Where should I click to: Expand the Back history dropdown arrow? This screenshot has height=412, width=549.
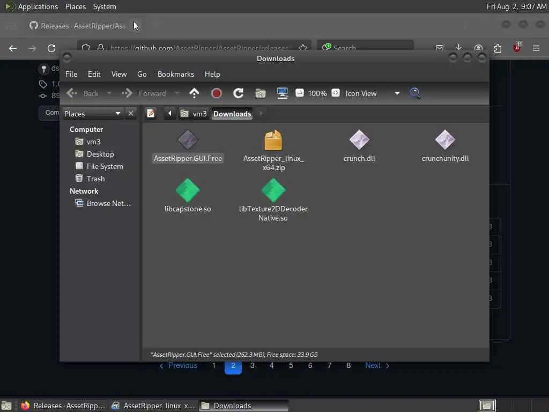pyautogui.click(x=109, y=93)
